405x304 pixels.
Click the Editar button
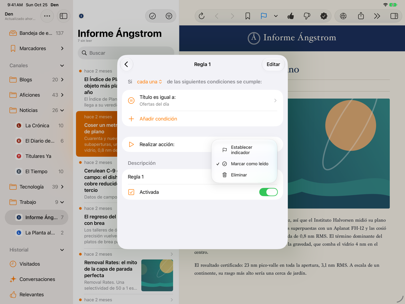pos(273,64)
